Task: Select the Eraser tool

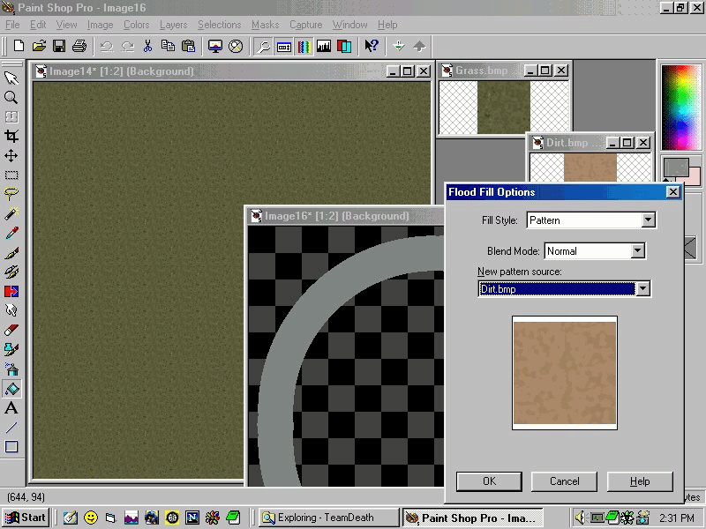Action: [11, 330]
